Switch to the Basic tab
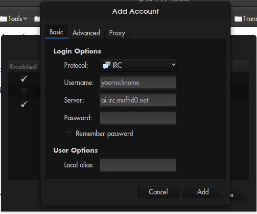This screenshot has height=214, width=257. click(56, 32)
